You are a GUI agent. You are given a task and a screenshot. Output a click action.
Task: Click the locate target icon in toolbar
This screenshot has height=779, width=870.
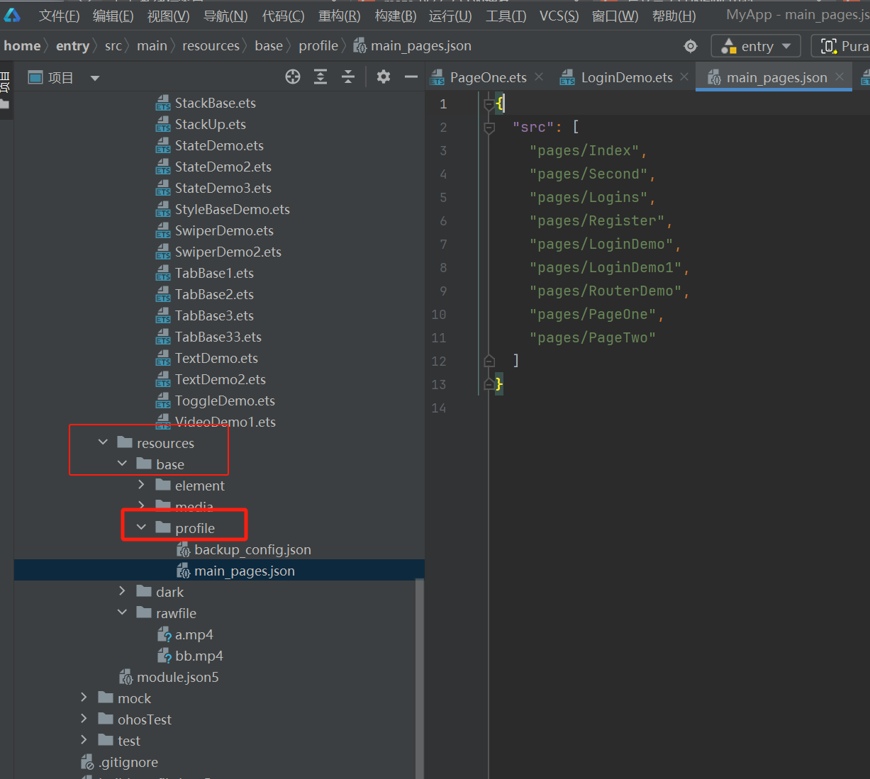[x=691, y=46]
